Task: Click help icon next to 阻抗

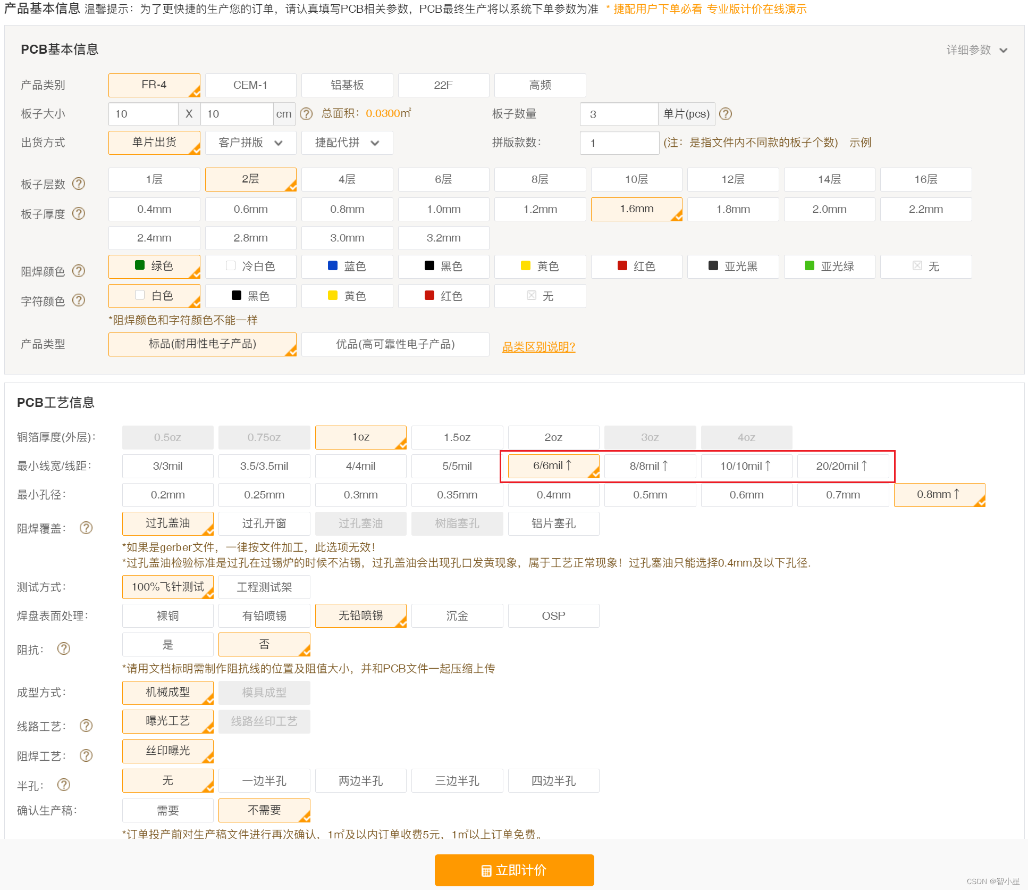Action: click(x=64, y=648)
